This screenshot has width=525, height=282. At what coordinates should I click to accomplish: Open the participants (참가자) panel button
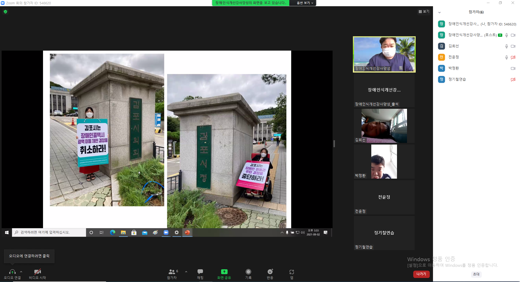click(x=172, y=274)
